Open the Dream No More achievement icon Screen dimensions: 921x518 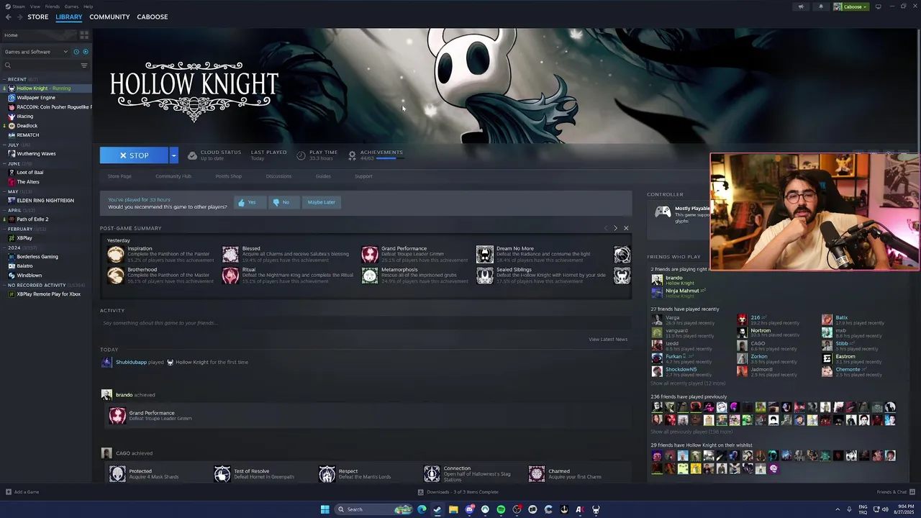point(485,254)
